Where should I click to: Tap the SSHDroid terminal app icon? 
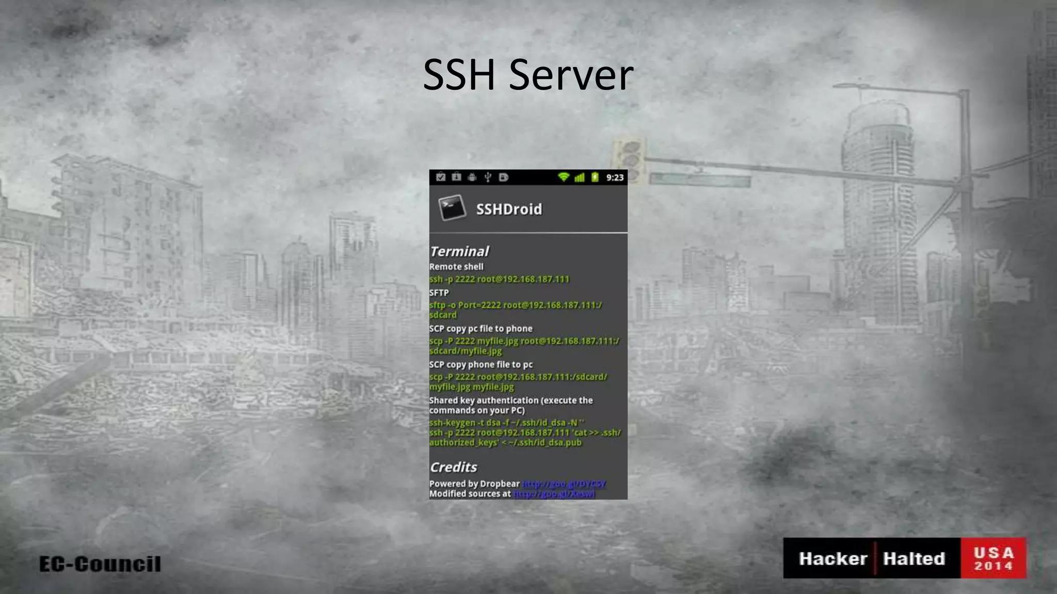pos(452,208)
